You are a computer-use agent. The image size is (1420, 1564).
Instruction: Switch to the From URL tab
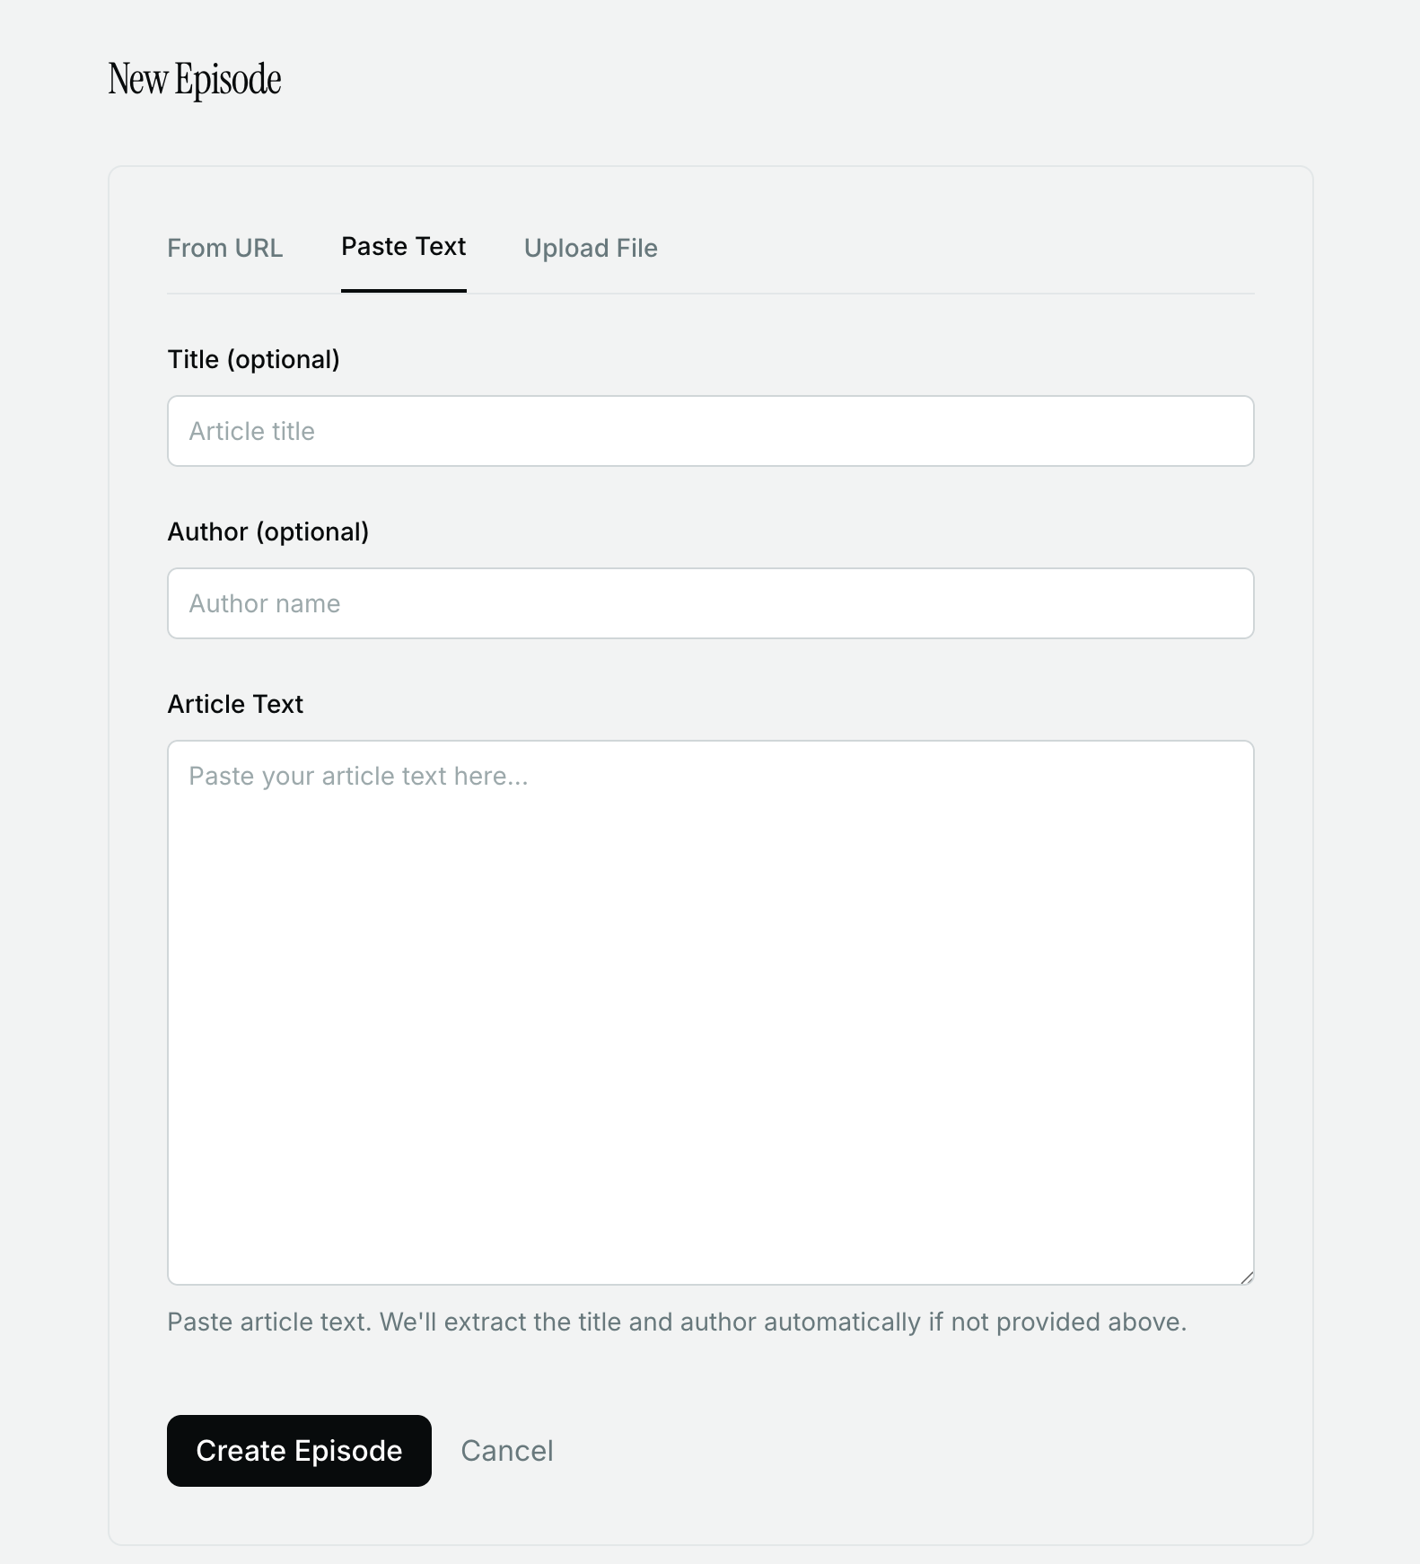coord(224,248)
